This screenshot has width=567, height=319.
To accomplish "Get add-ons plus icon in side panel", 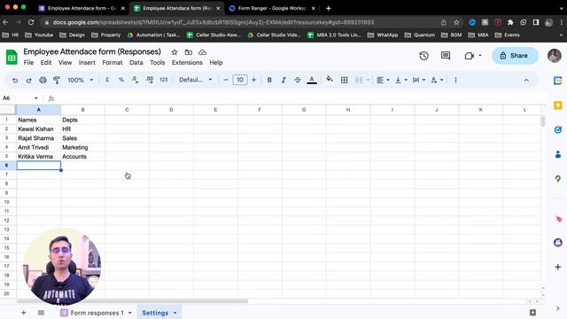I will pyautogui.click(x=558, y=267).
